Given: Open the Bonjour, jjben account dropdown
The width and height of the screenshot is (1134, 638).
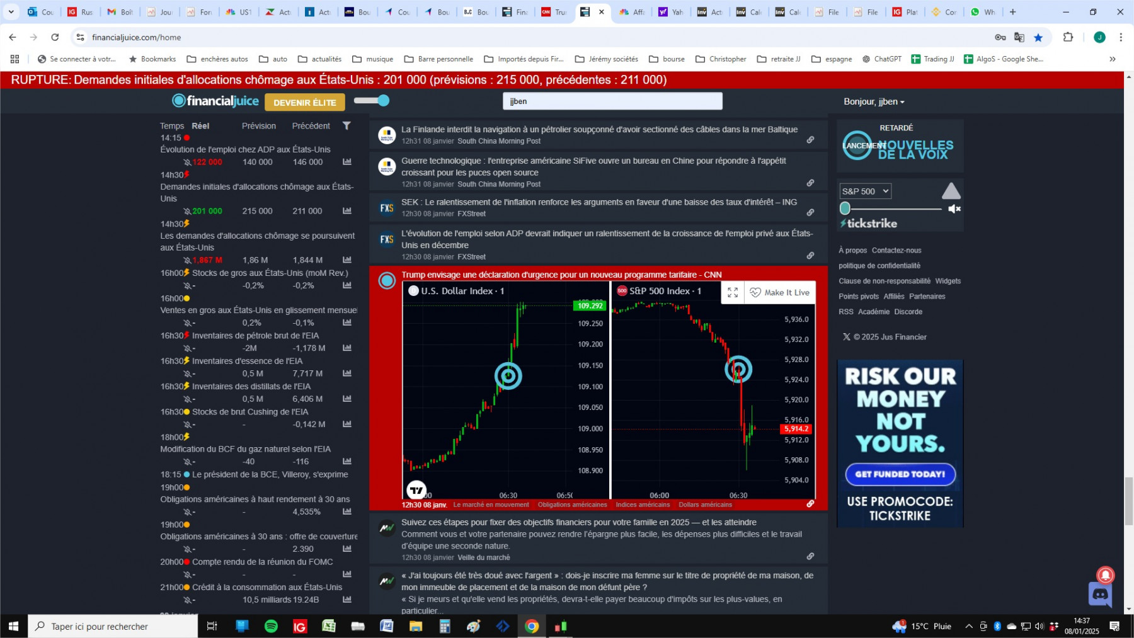Looking at the screenshot, I should (874, 101).
